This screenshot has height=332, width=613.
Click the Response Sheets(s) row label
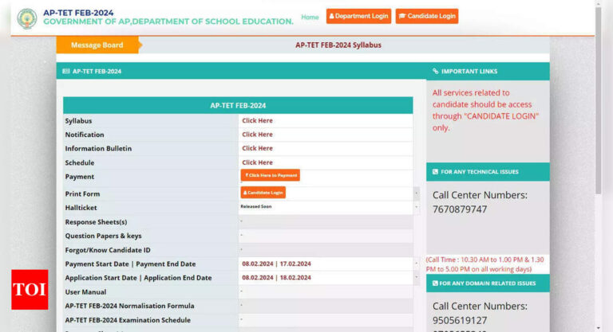96,222
